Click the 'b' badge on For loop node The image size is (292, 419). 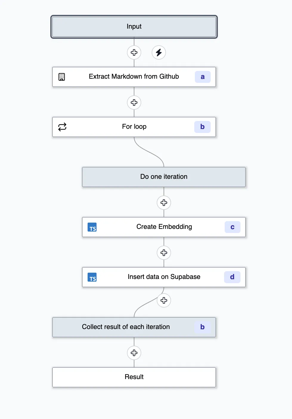click(x=203, y=127)
